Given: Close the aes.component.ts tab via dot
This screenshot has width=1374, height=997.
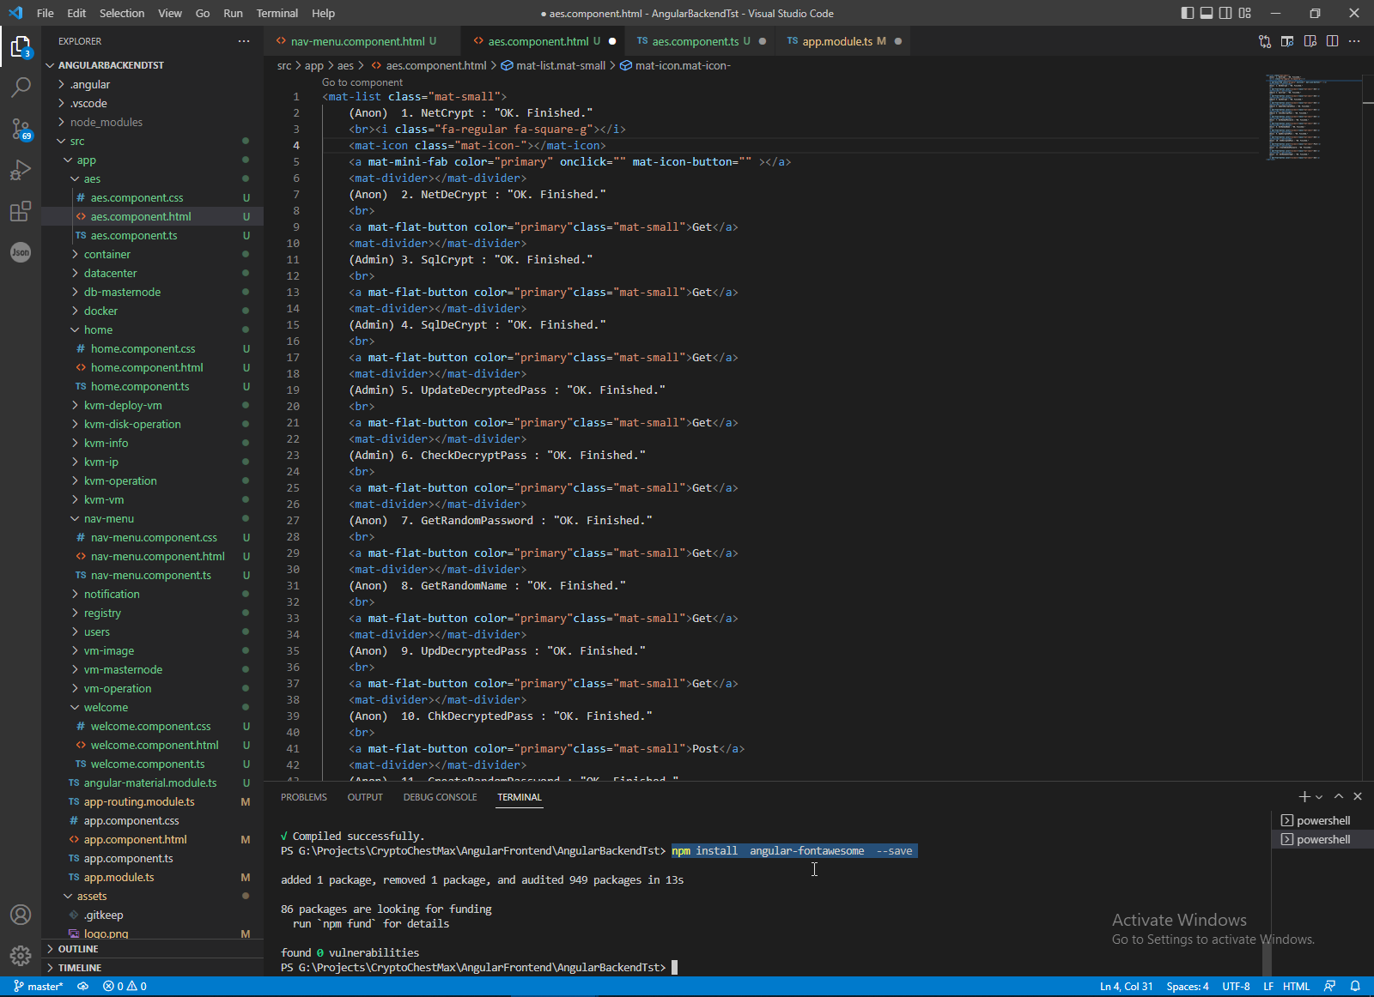Looking at the screenshot, I should pos(763,41).
